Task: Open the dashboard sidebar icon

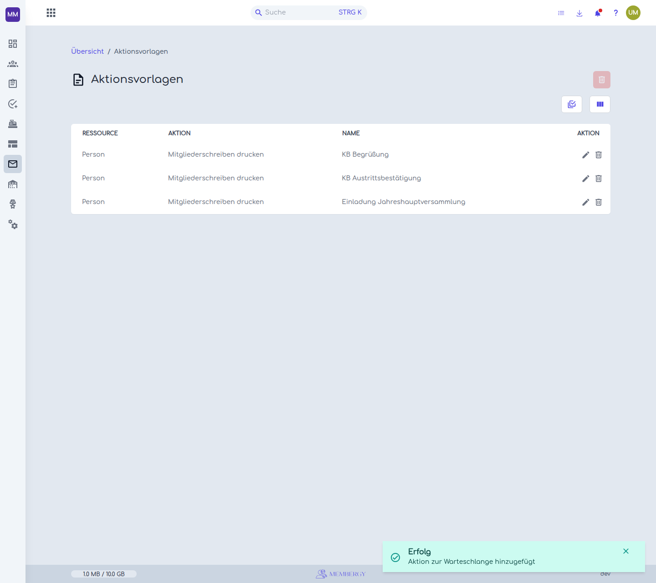Action: point(13,44)
